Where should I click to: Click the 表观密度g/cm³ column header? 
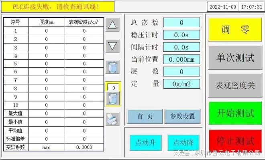tap(84, 22)
